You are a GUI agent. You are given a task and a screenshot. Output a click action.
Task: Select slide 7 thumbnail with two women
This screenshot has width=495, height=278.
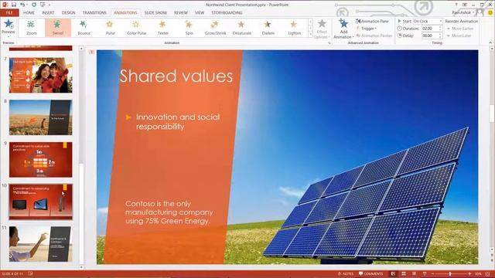41,75
